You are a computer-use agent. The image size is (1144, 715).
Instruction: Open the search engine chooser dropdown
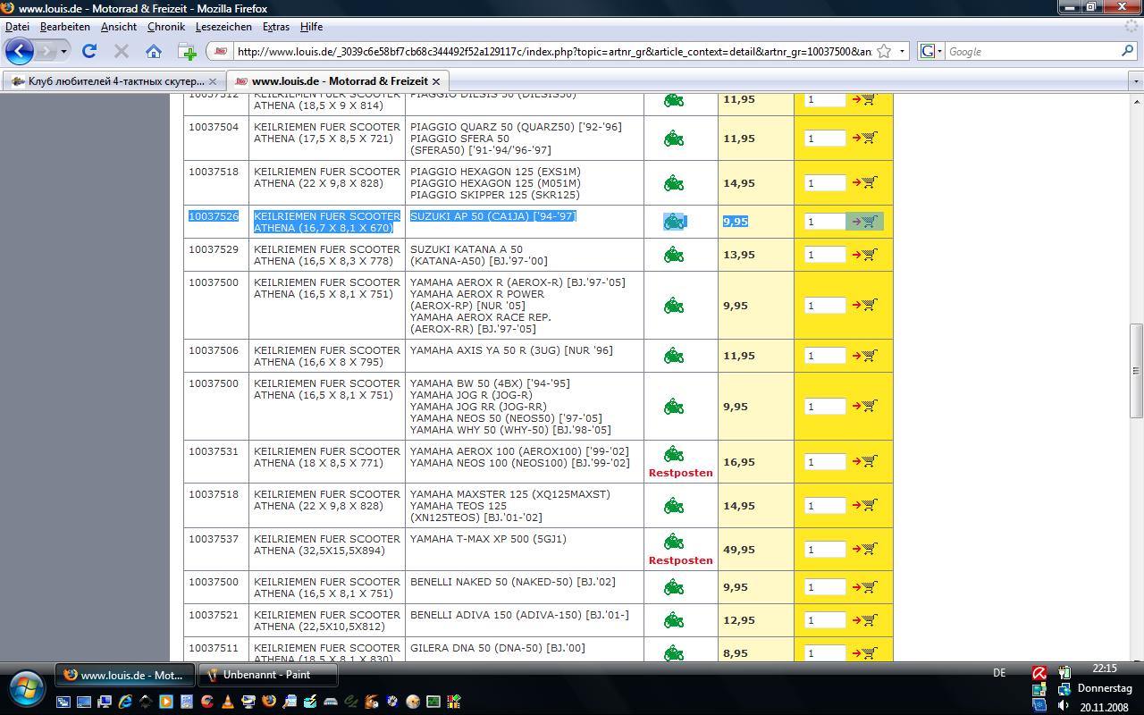[930, 52]
